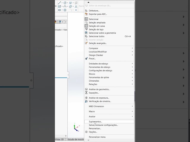
Task: Open the Ellipse tool dropdown arrow
Action: [73, 7]
